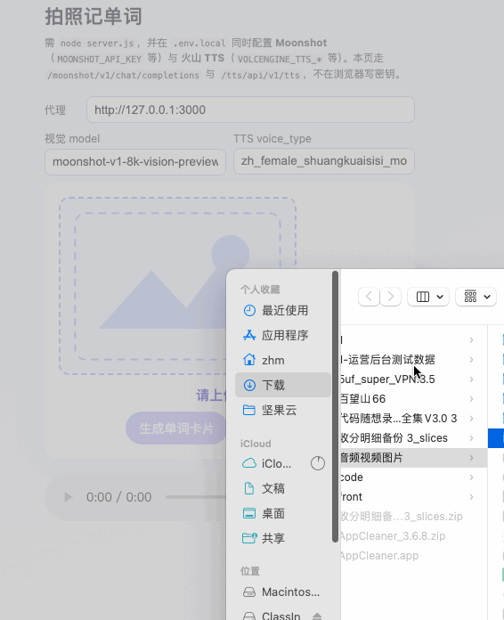Select the 3_slices folder row
504x620 pixels.
(x=413, y=438)
